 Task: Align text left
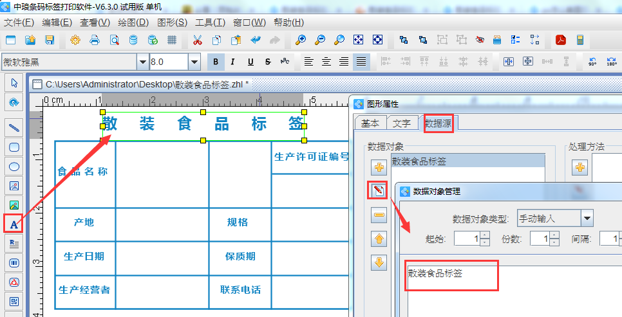coord(308,62)
